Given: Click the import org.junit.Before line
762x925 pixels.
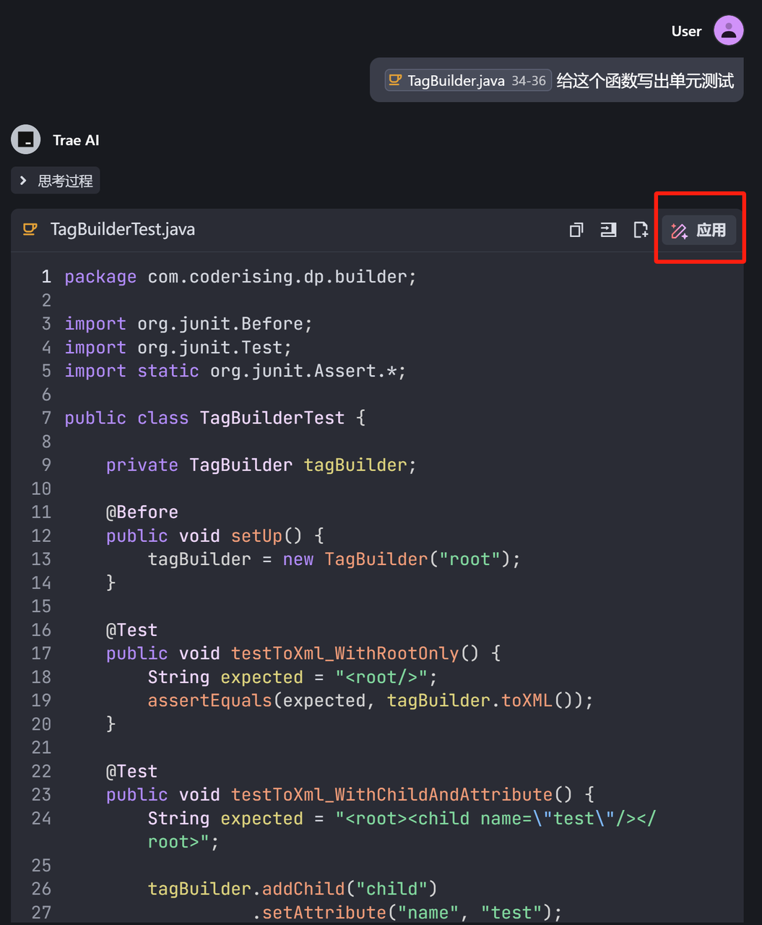Looking at the screenshot, I should (189, 324).
